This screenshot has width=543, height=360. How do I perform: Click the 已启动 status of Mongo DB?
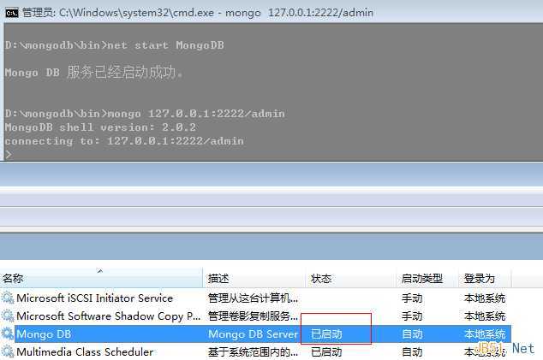click(326, 334)
